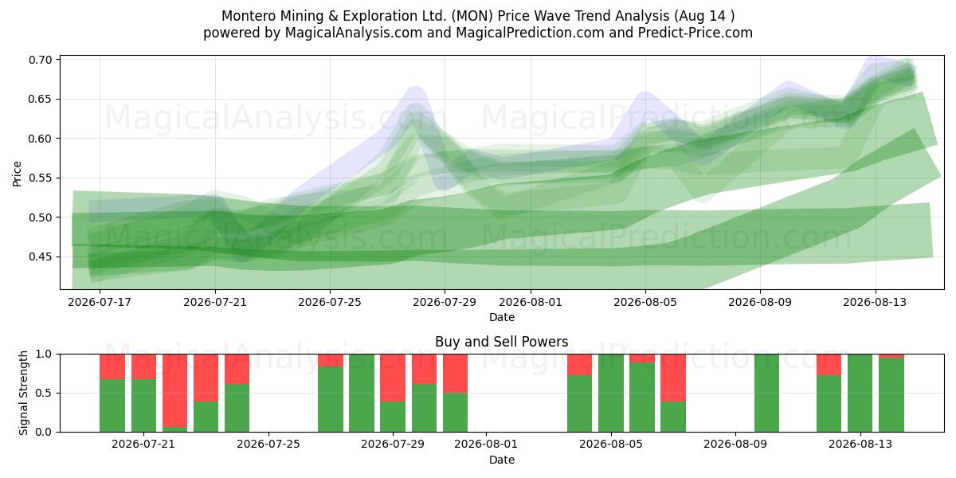The height and width of the screenshot is (478, 956).
Task: Click the 2026-07-17 date tick on price chart
Action: 100,302
